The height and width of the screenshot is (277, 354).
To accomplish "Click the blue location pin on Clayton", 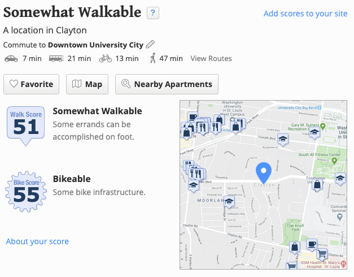I will pos(264,172).
